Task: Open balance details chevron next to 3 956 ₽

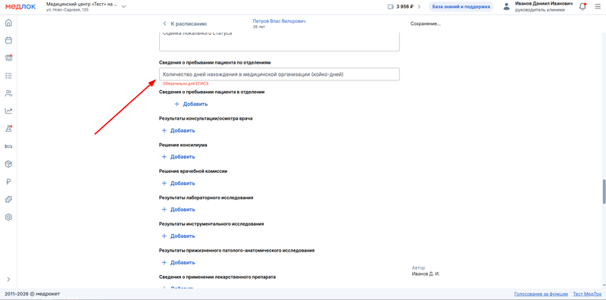Action: click(420, 7)
